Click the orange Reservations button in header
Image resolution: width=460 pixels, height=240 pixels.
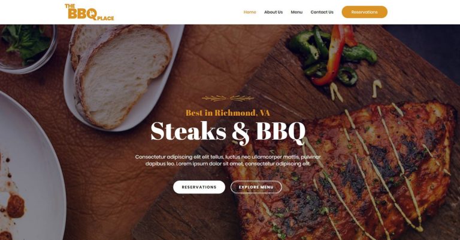(x=364, y=12)
